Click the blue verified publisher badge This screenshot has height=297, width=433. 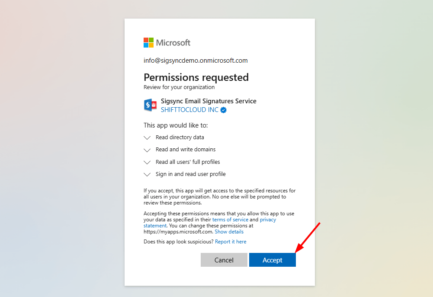[x=224, y=110]
